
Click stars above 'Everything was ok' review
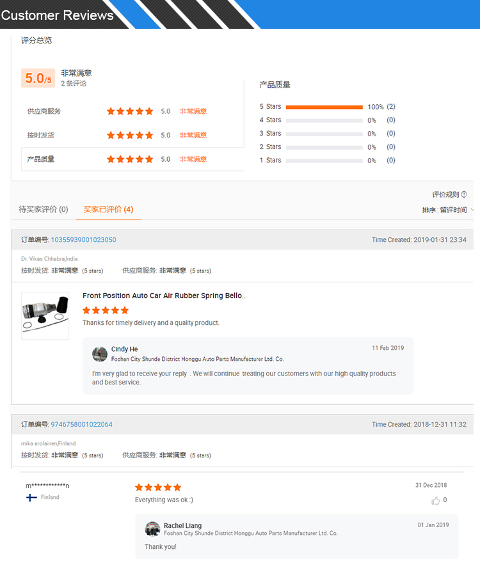pos(158,487)
